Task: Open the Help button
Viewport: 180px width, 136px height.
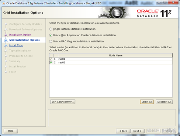Action: tap(11, 131)
